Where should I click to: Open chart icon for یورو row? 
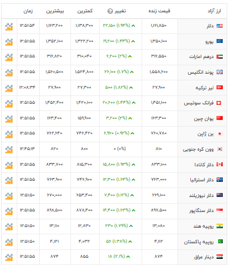pyautogui.click(x=9, y=42)
